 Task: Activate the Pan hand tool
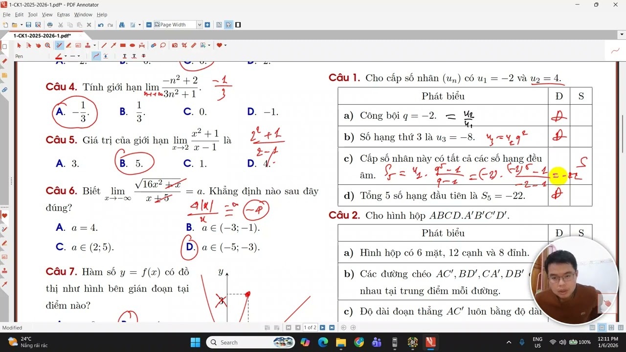pos(38,45)
